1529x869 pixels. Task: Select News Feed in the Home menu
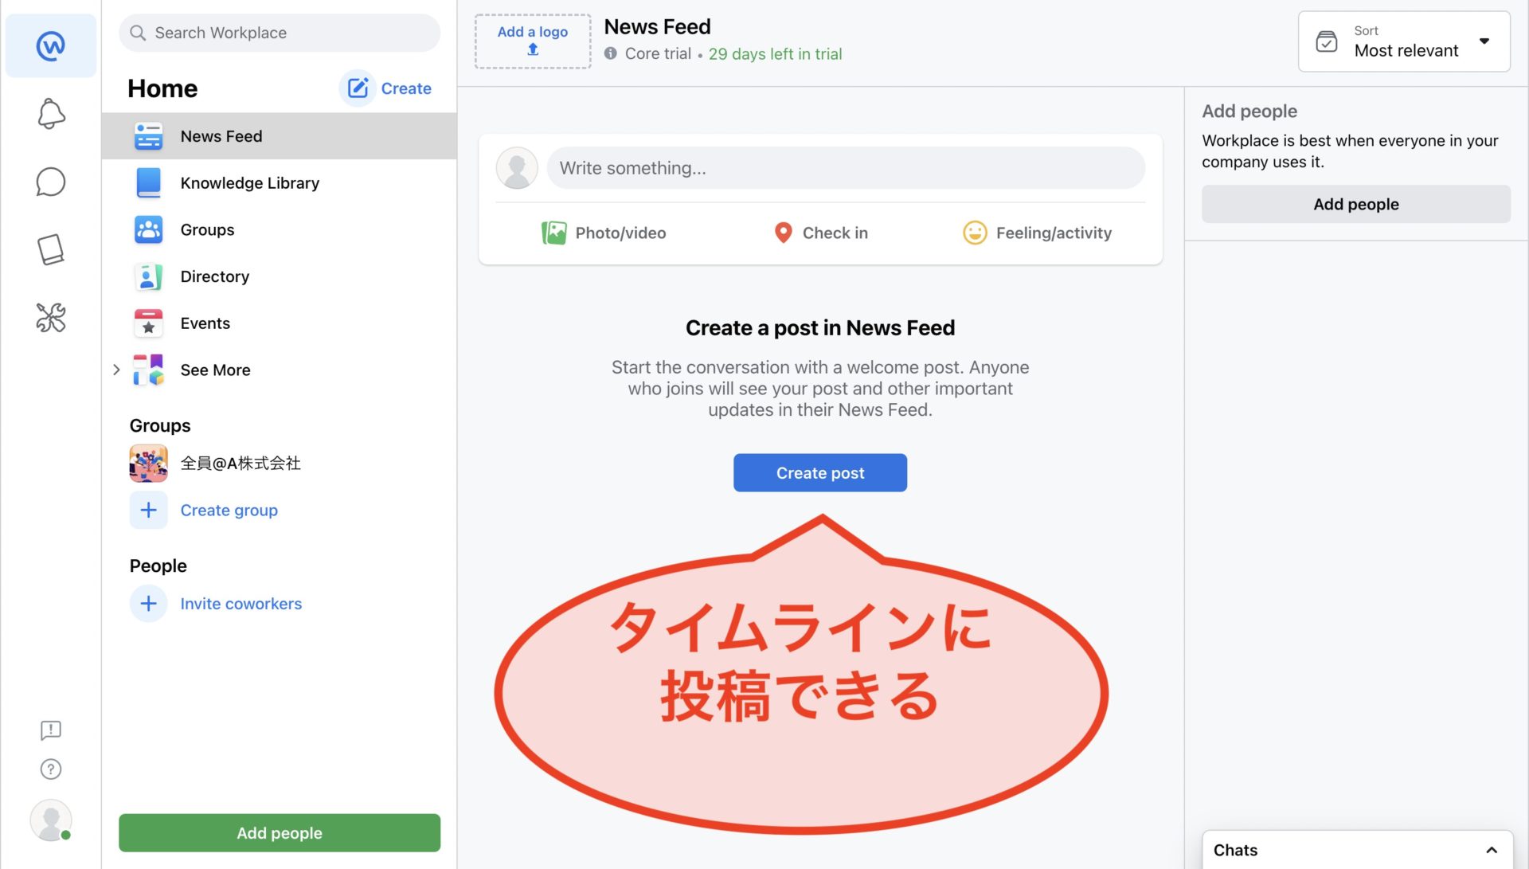(279, 136)
